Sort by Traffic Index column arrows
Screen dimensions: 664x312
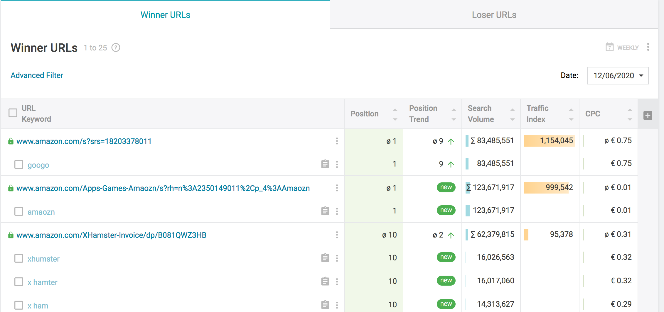coord(571,114)
